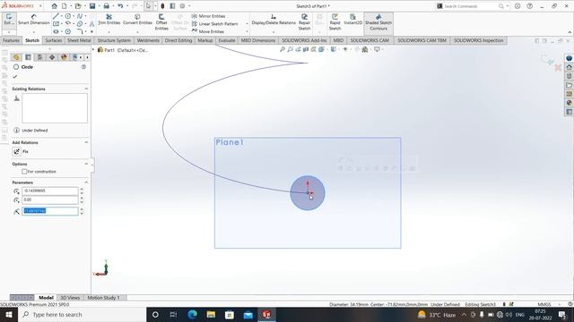Click Linear Sketch Pattern
The width and height of the screenshot is (574, 322).
click(215, 24)
